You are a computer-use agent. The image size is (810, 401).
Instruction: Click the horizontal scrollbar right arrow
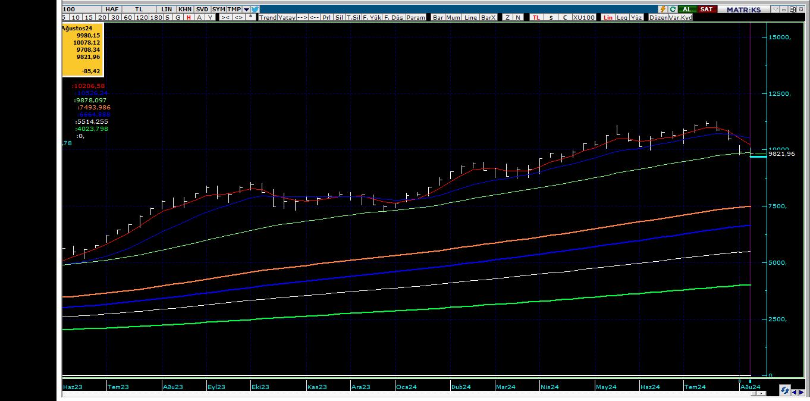[761, 393]
